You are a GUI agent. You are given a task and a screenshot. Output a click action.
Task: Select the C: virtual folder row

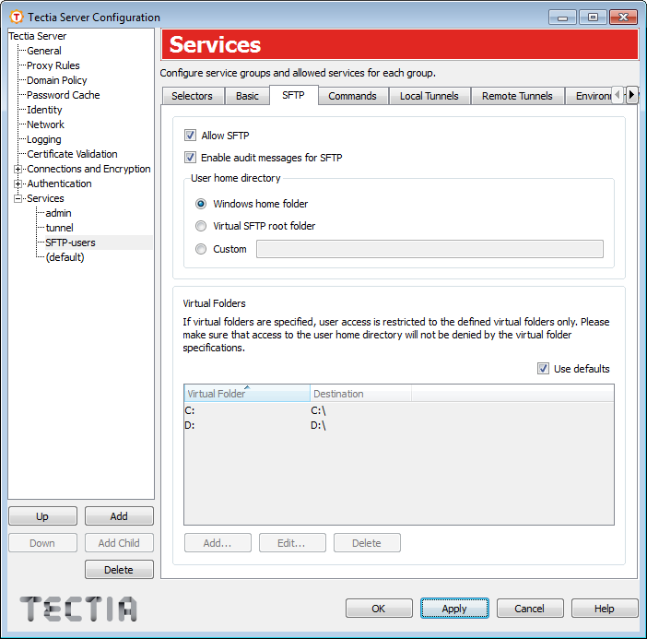pyautogui.click(x=399, y=410)
